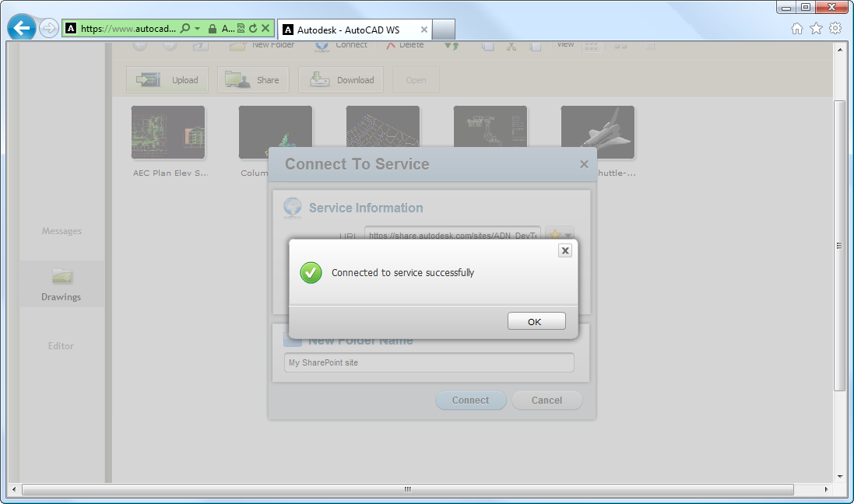The height and width of the screenshot is (504, 854).
Task: Open the address bar search dropdown arrow
Action: (198, 29)
